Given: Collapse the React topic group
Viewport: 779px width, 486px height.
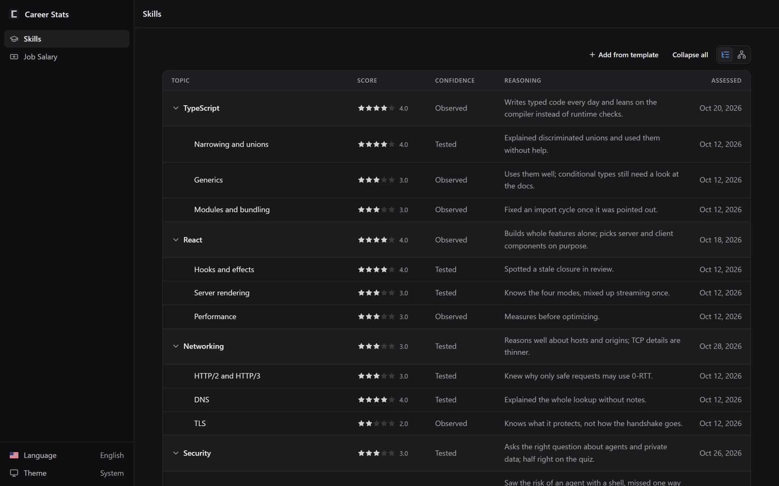Looking at the screenshot, I should (176, 240).
